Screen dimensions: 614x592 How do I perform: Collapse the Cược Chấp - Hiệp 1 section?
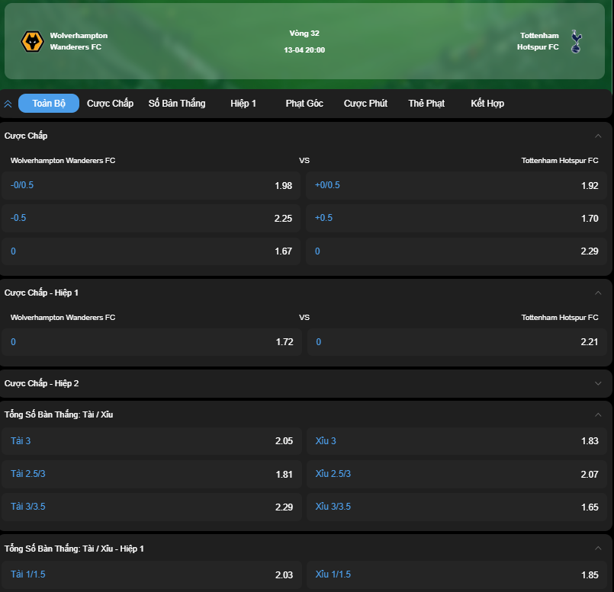[x=598, y=293]
